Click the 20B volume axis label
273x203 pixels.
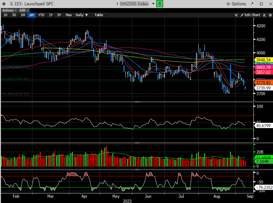coord(260,152)
